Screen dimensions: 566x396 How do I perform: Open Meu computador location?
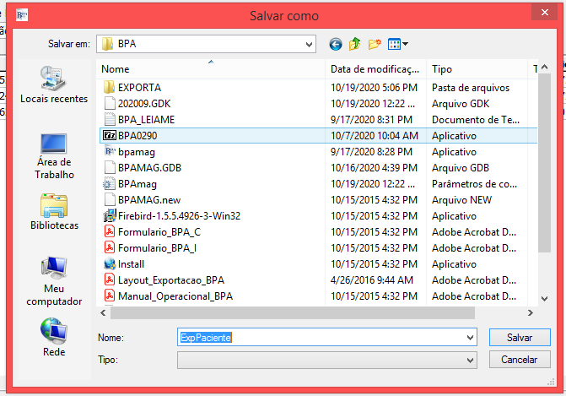point(54,281)
